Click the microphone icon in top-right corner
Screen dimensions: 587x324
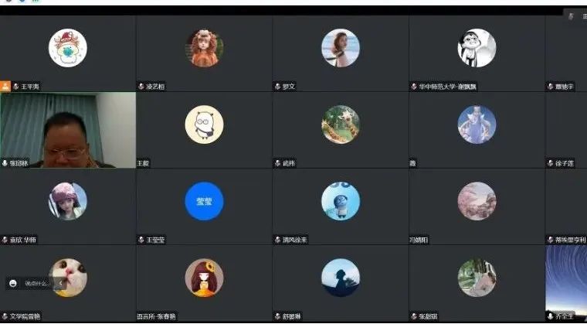[x=571, y=16]
